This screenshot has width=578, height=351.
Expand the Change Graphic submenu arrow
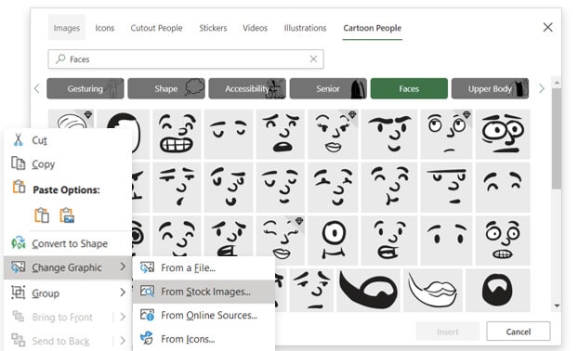tap(123, 266)
